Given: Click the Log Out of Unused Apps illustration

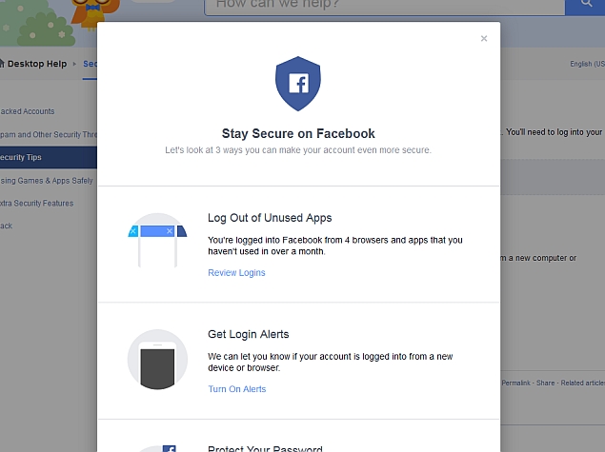Looking at the screenshot, I should (x=157, y=240).
